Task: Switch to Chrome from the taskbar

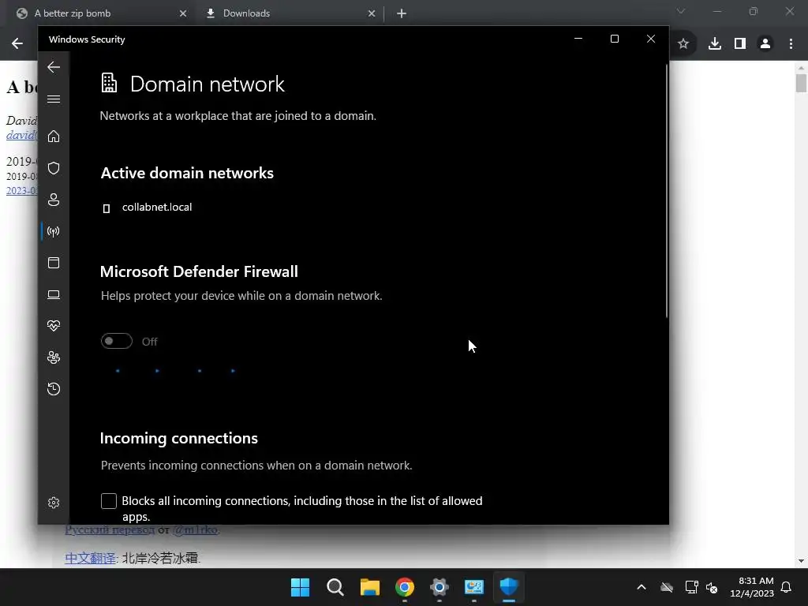Action: (405, 587)
